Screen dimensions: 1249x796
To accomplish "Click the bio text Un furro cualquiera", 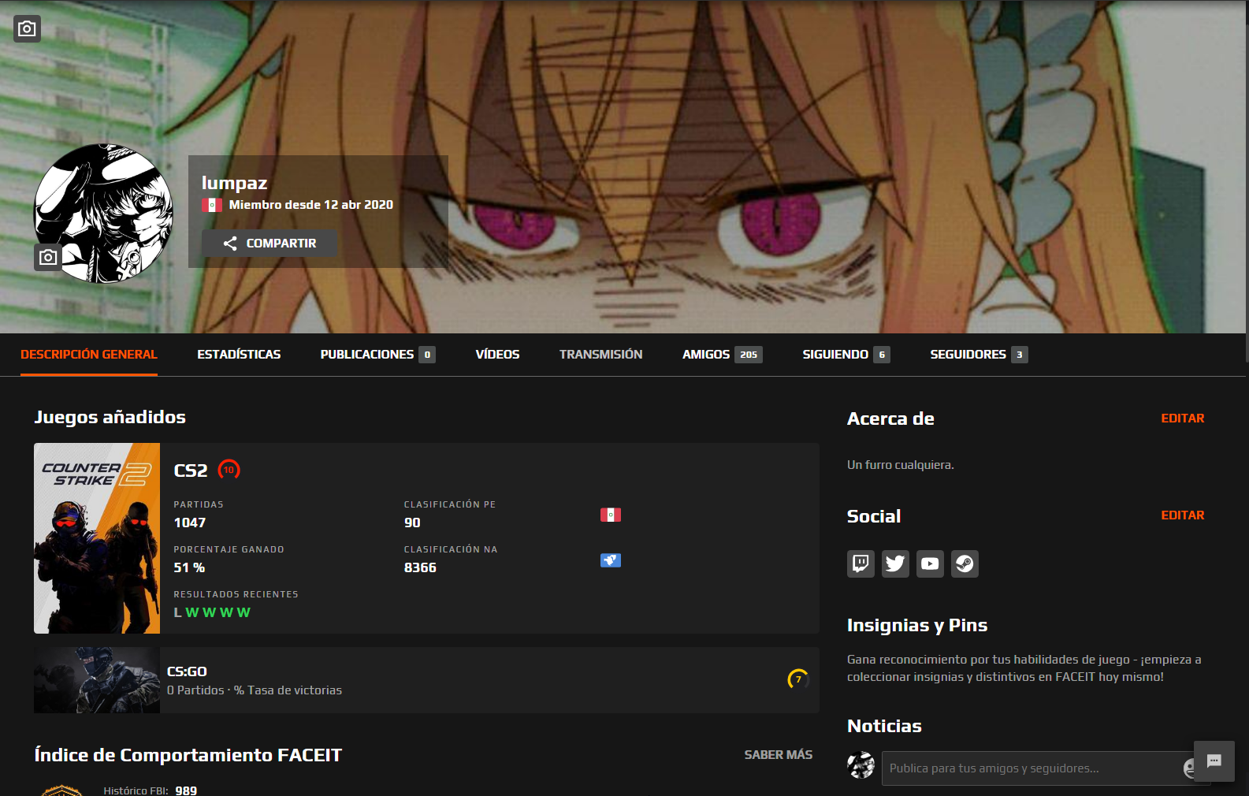I will [901, 465].
